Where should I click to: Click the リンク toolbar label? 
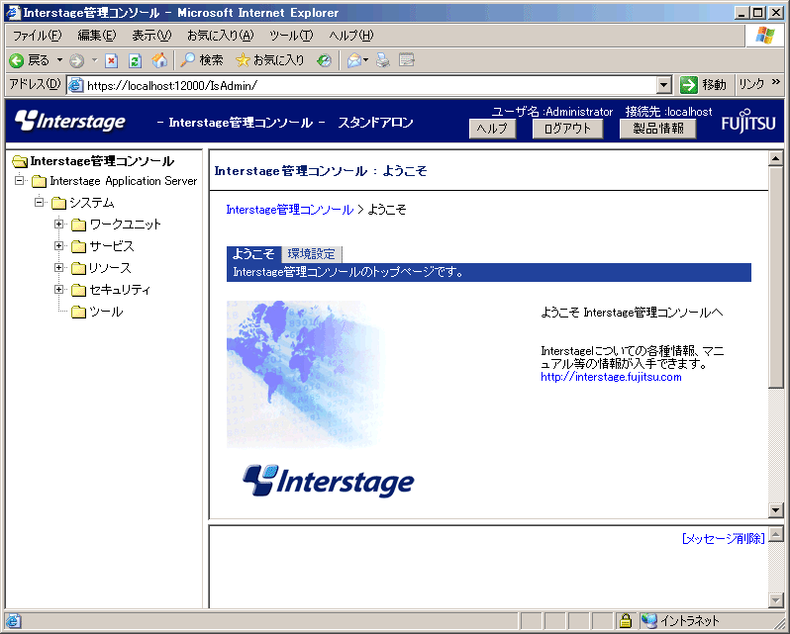click(x=751, y=84)
